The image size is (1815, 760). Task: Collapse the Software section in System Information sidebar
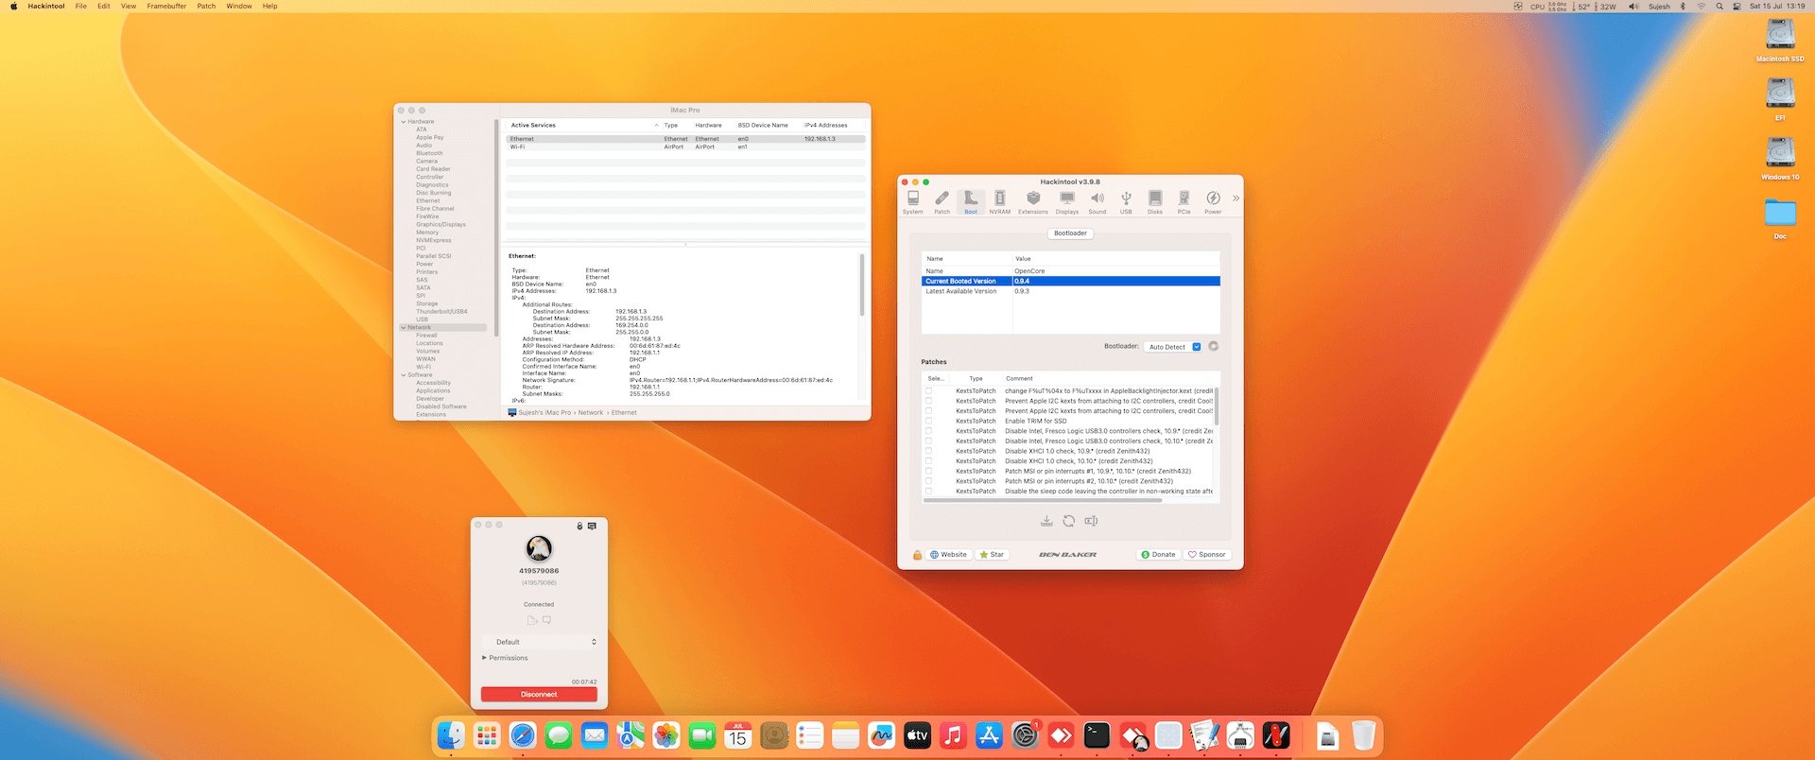coord(404,375)
